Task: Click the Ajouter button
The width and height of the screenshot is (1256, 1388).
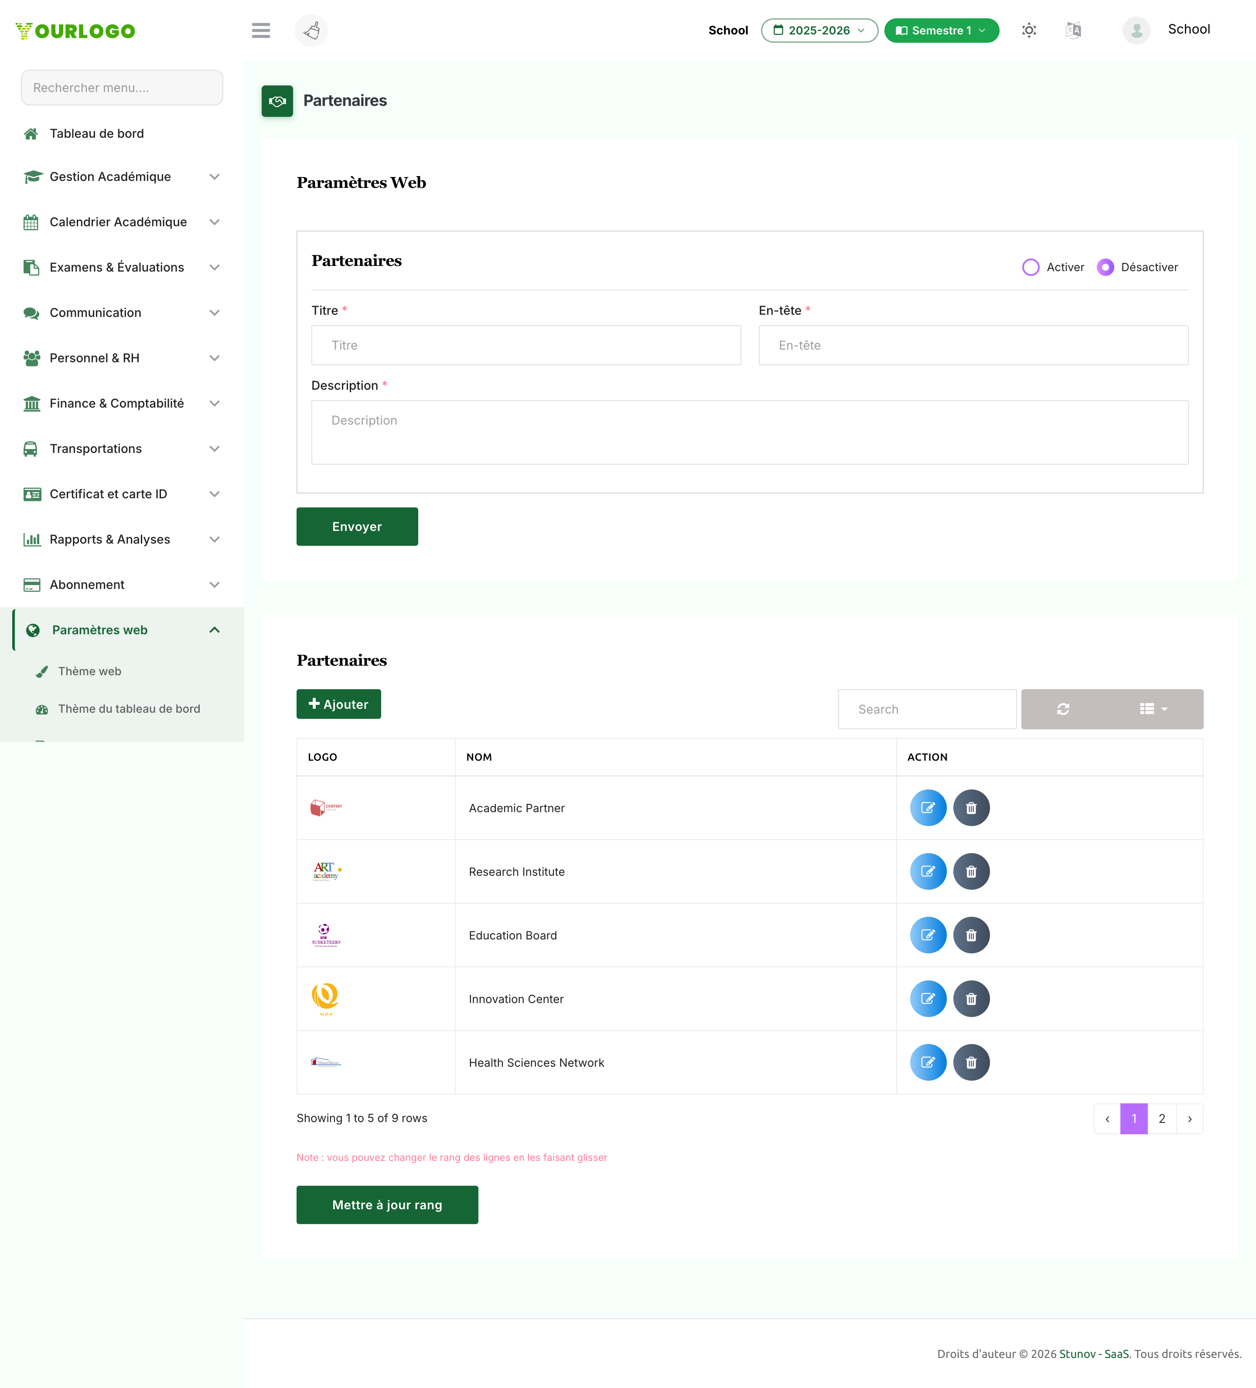Action: pyautogui.click(x=338, y=704)
